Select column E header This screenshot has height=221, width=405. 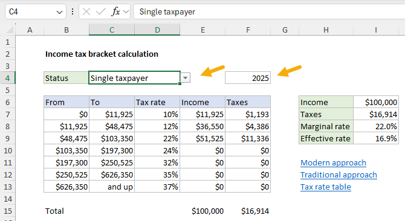coord(202,30)
